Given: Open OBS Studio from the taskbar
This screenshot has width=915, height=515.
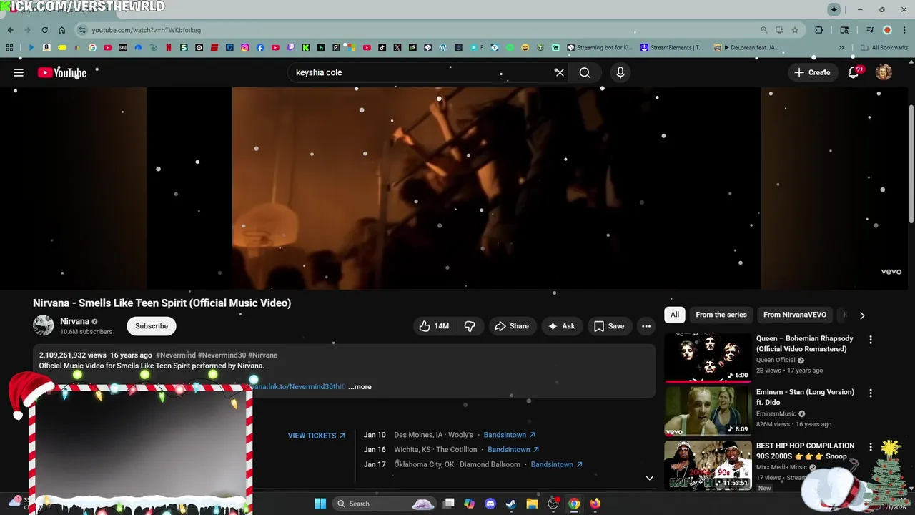Looking at the screenshot, I should tap(553, 504).
